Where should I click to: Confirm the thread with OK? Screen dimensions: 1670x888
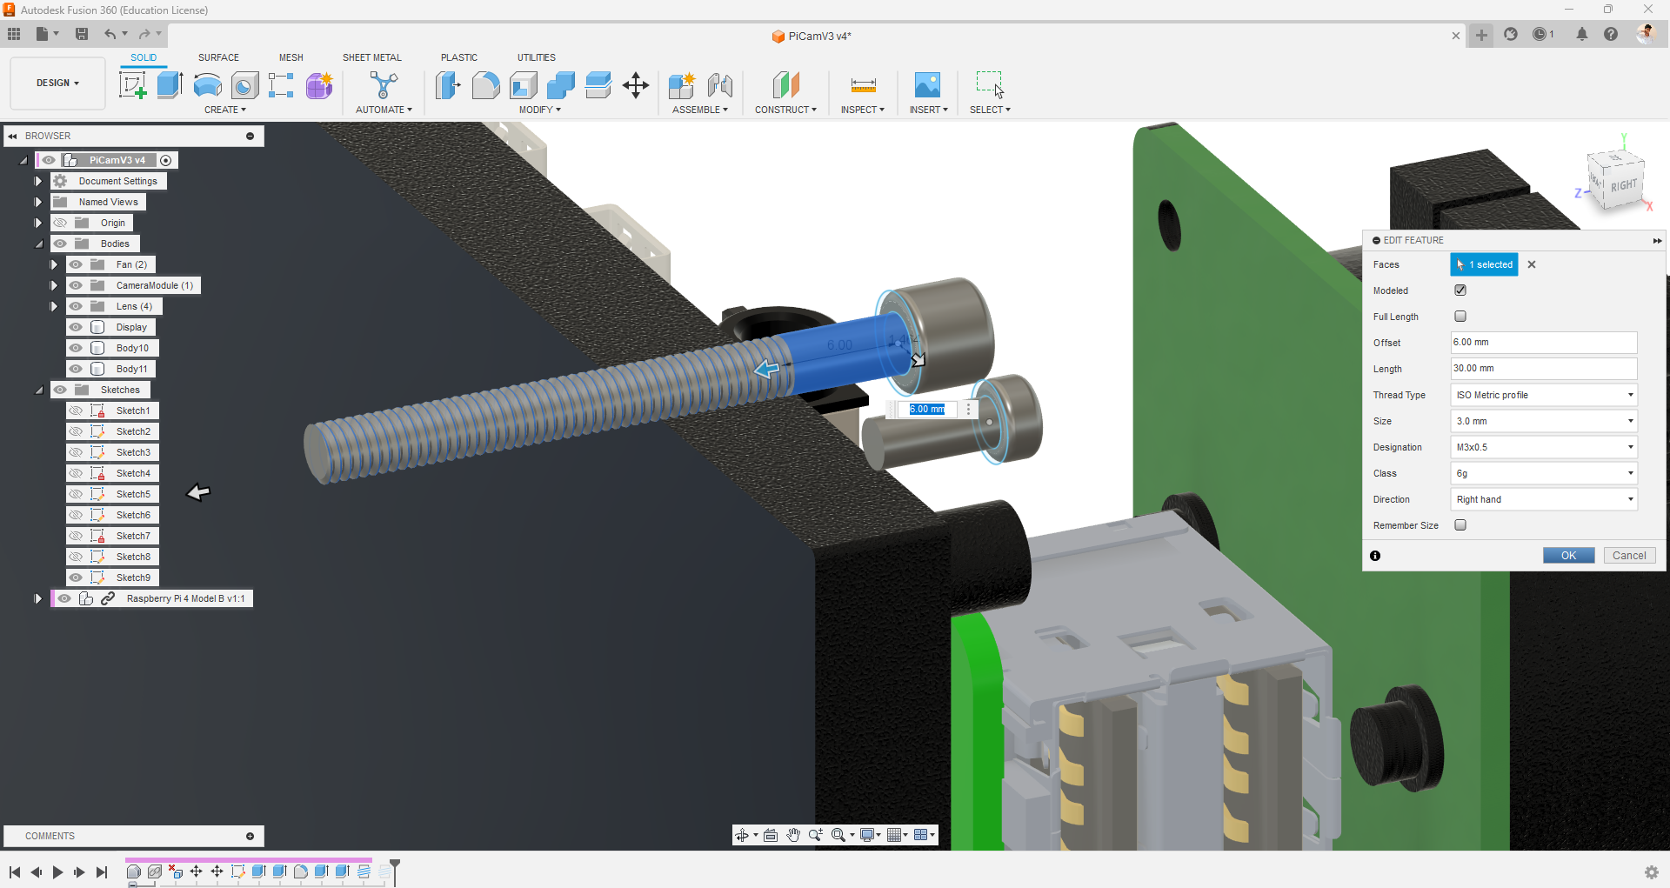(1569, 556)
